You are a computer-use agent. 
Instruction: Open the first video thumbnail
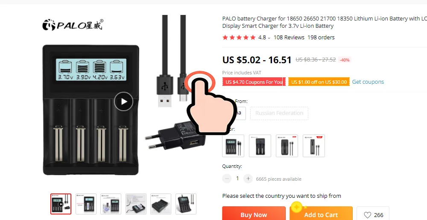click(61, 204)
